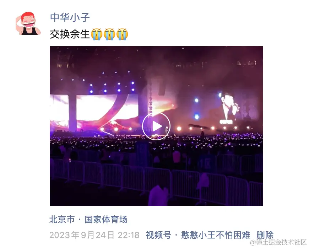Open 国家体育场 venue location

[106, 219]
